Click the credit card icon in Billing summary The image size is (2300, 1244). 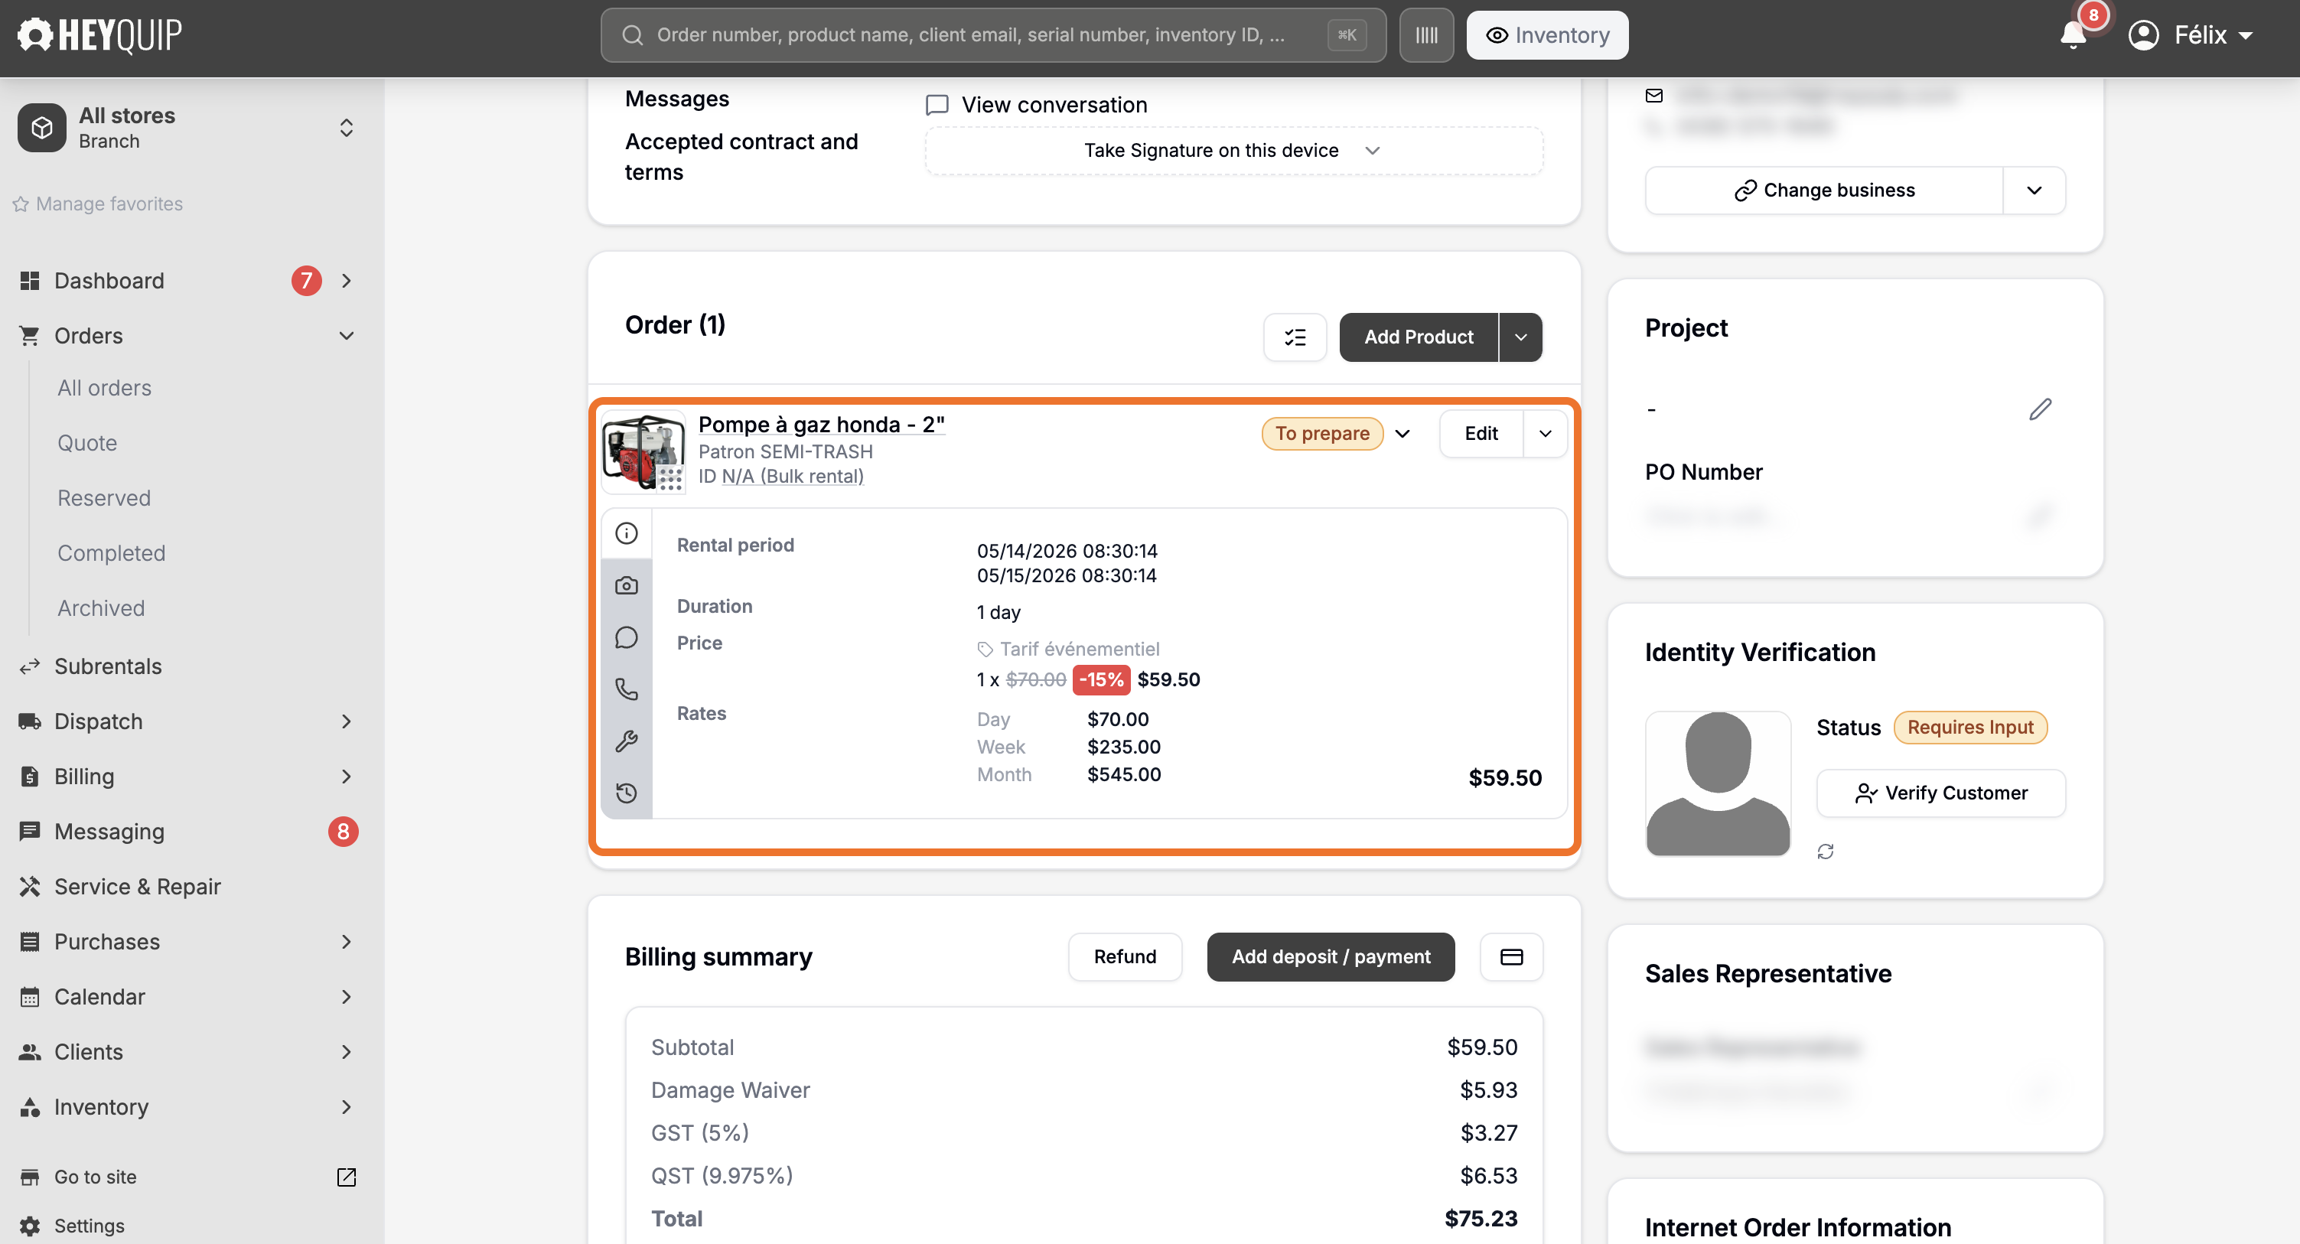tap(1510, 956)
